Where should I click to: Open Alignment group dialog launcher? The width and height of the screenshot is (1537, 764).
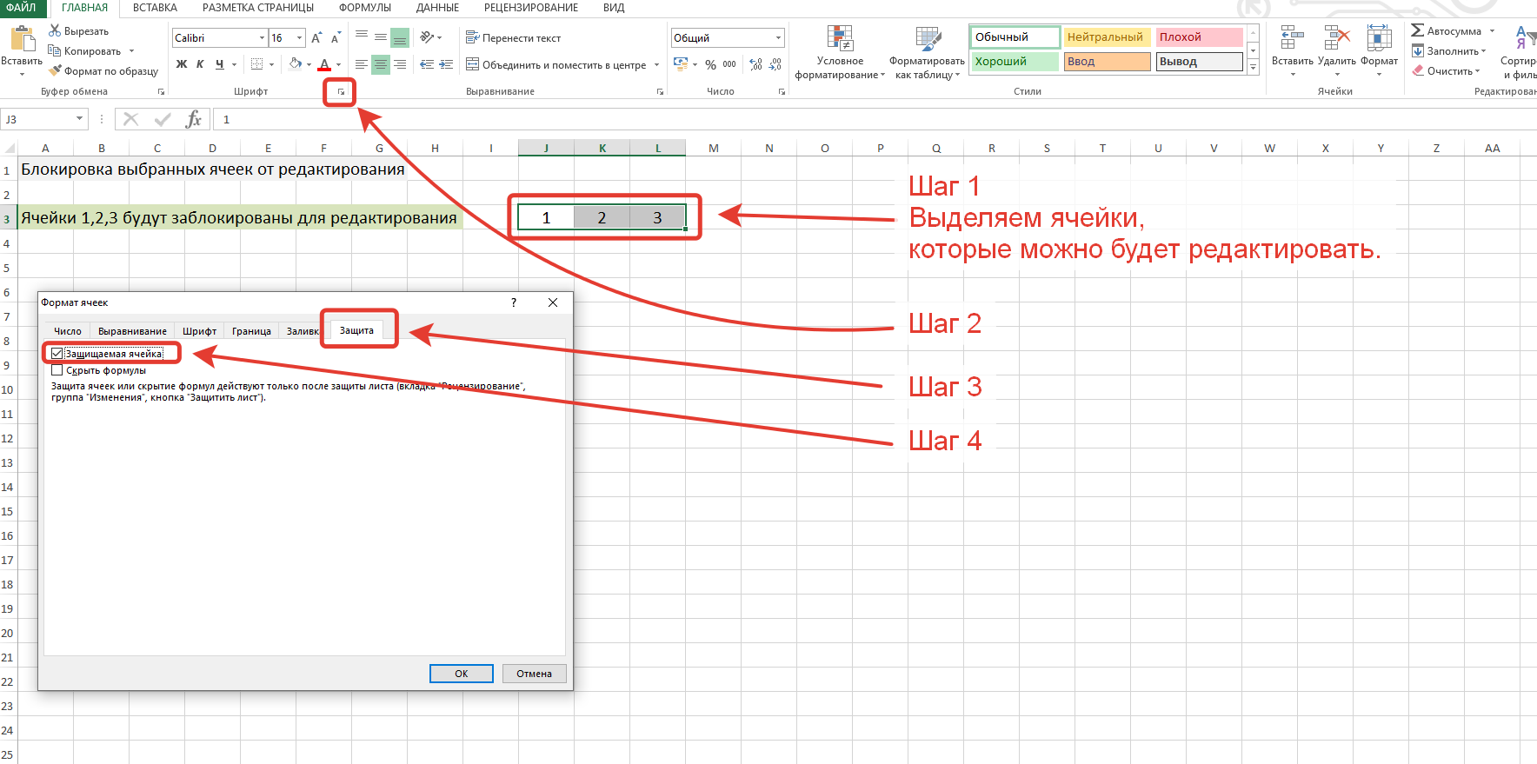(x=660, y=91)
